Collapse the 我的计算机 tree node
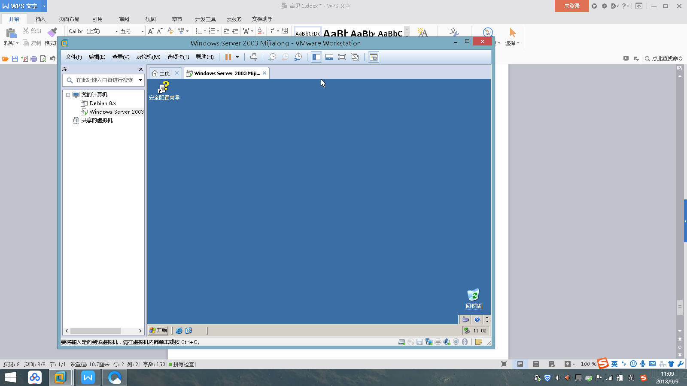This screenshot has height=386, width=687. (x=68, y=95)
